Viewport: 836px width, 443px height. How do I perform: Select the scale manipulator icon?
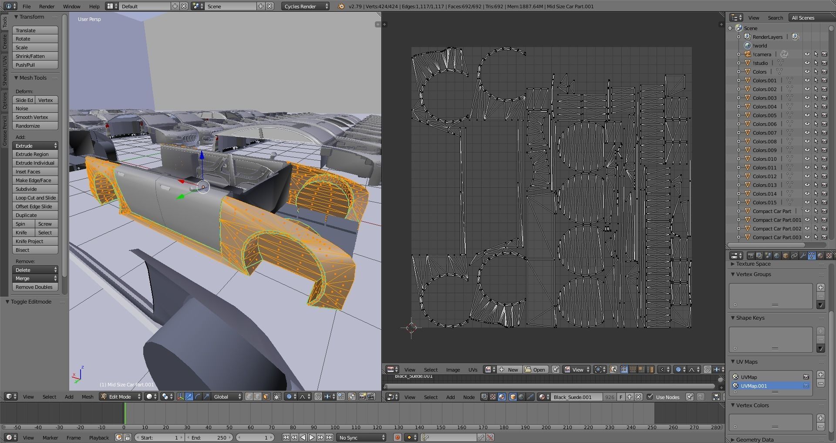[206, 397]
